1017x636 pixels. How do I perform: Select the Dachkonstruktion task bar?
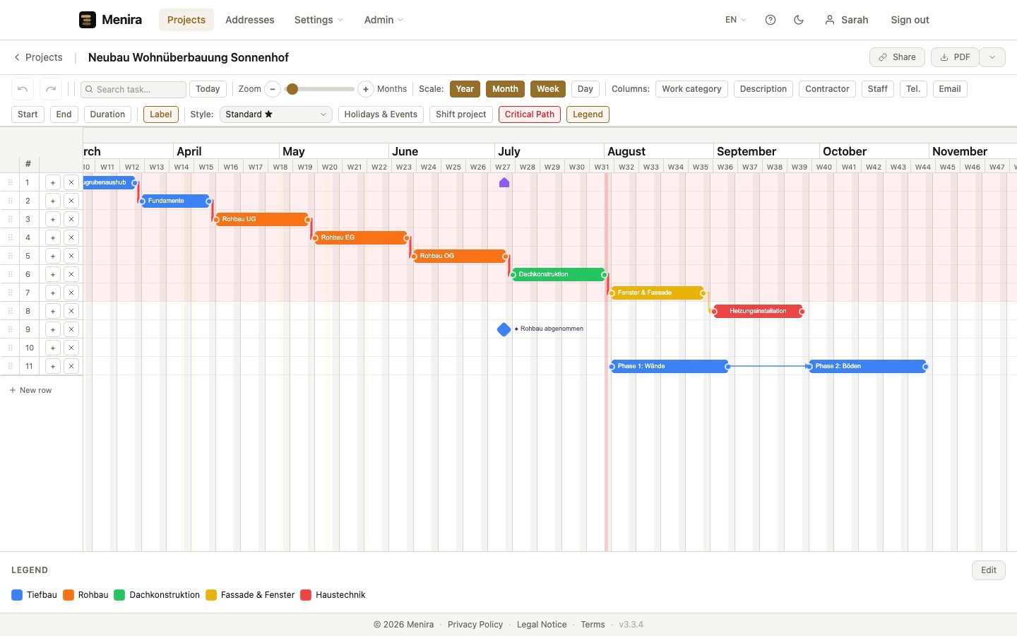[x=559, y=274]
